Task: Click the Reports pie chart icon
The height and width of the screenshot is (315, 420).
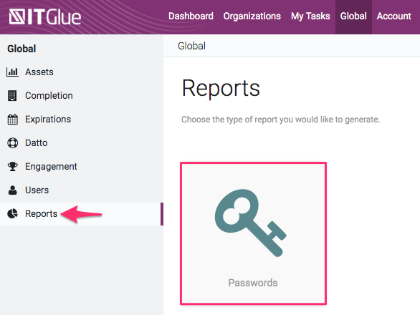Action: 13,213
